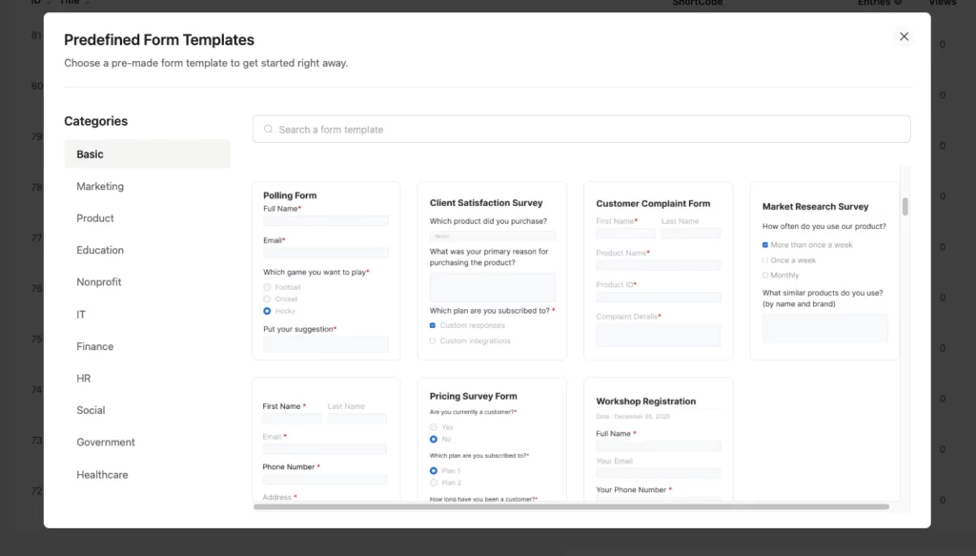Screen dimensions: 976x556
Task: Select the Pricing Survey Form template
Action: point(493,440)
